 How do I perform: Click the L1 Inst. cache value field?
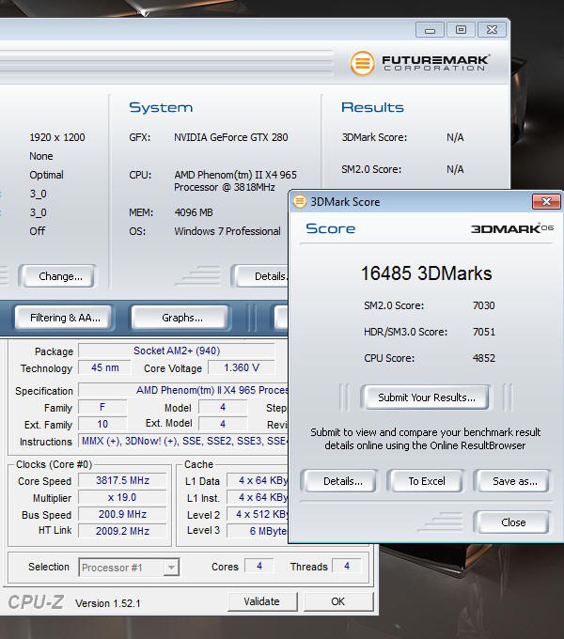[258, 498]
